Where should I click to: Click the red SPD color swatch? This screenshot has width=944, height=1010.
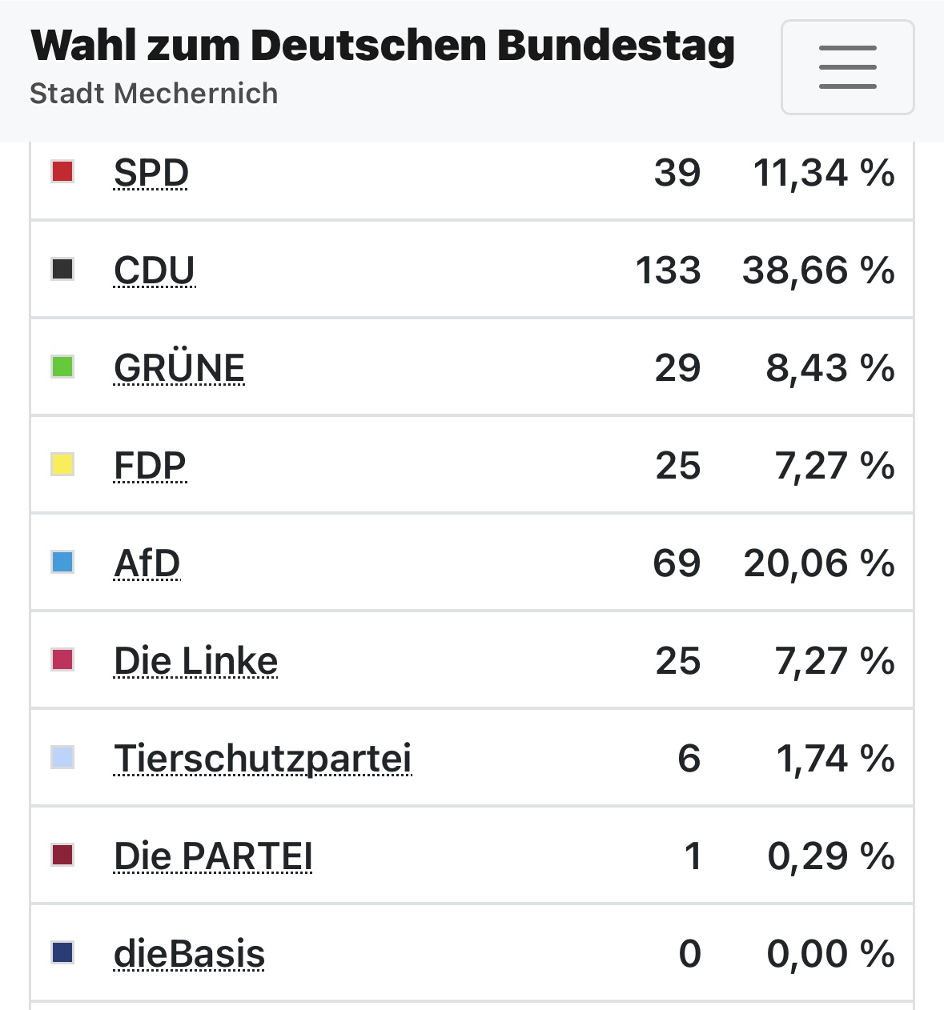click(62, 171)
